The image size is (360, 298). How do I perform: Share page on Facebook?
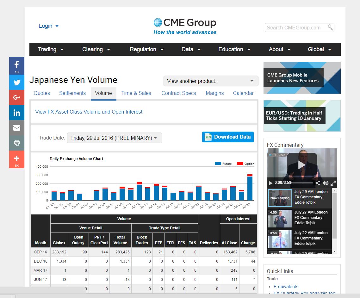[17, 66]
